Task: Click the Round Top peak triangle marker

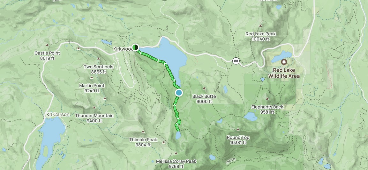Action: coord(238,129)
